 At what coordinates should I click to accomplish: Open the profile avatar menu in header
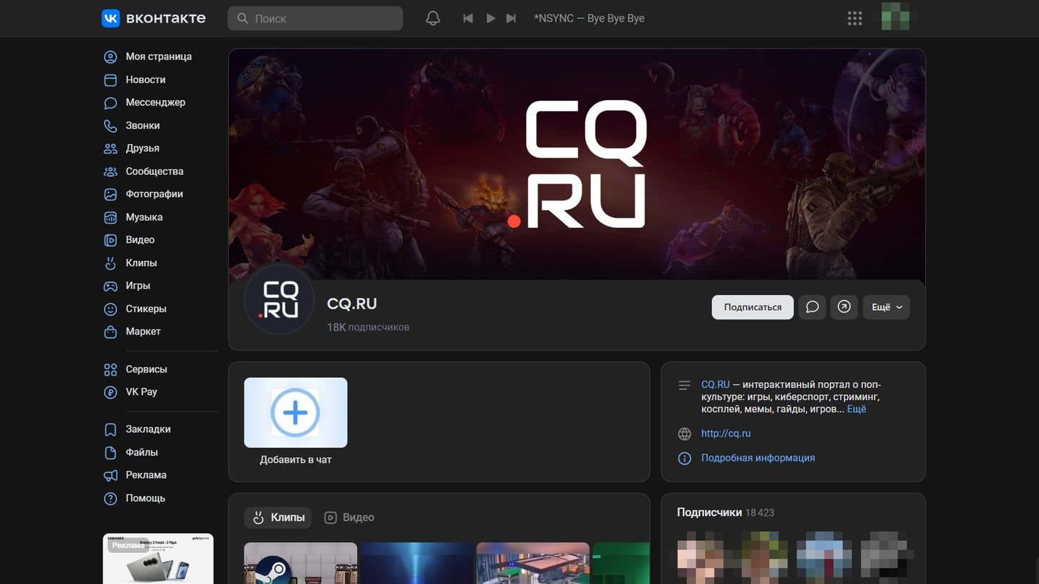(895, 18)
